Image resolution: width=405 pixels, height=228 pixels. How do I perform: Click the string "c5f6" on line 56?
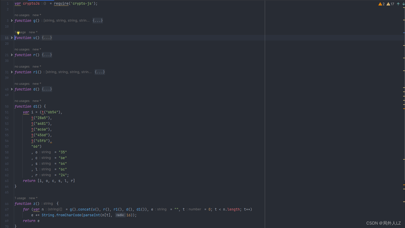coord(42,141)
